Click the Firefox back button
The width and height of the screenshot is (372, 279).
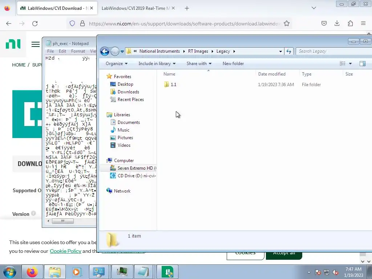pyautogui.click(x=9, y=23)
